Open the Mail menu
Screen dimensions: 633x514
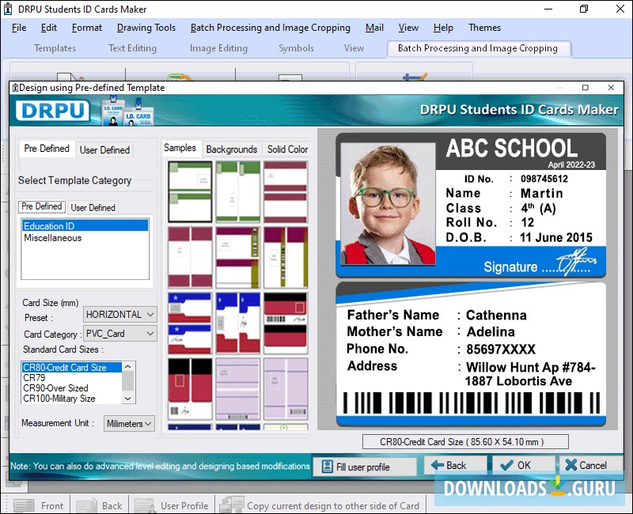point(376,28)
